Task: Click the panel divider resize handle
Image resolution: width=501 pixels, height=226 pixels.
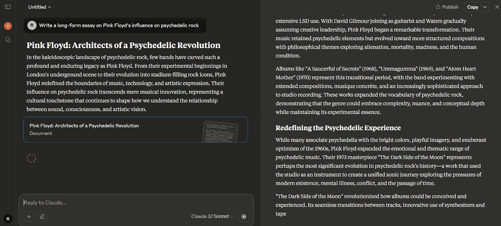Action: (x=261, y=114)
